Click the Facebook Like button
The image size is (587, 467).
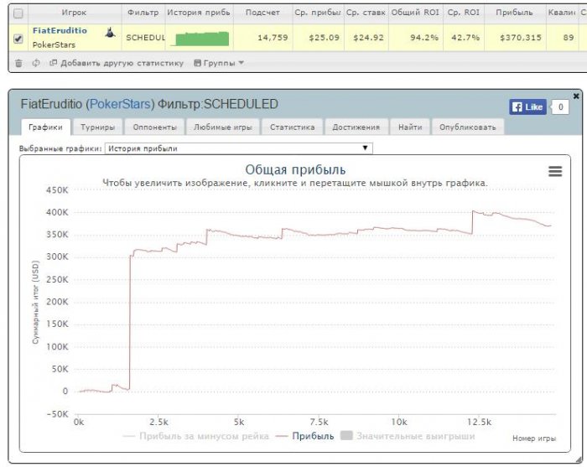click(x=527, y=107)
